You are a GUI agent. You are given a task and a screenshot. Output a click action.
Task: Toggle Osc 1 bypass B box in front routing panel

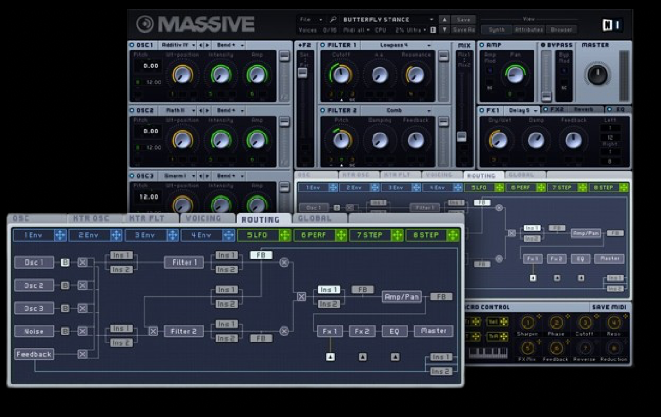(x=65, y=262)
